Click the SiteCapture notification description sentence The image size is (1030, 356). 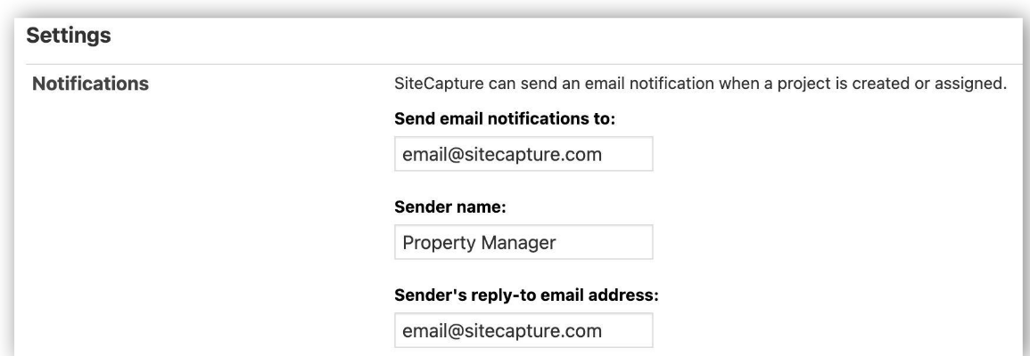[700, 85]
